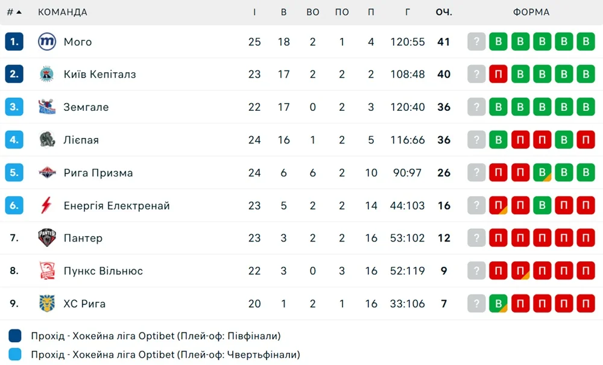Click the Г goals column header
The width and height of the screenshot is (603, 365).
coord(408,12)
